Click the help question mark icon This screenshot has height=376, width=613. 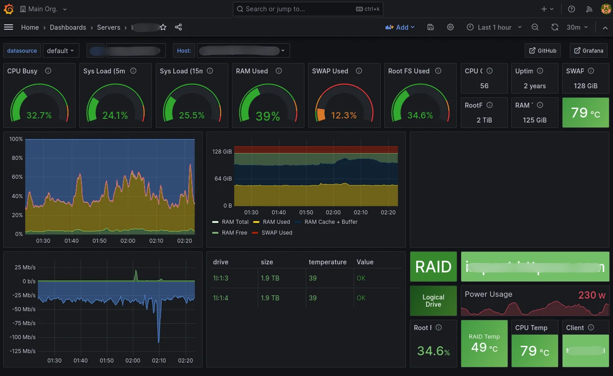571,9
